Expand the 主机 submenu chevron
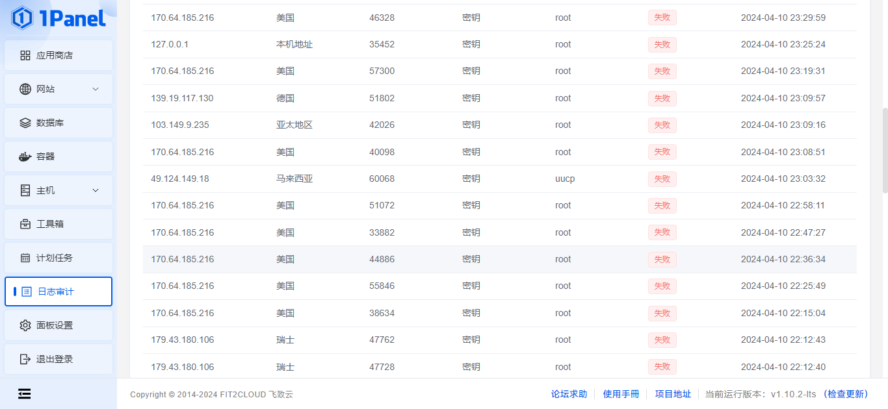Viewport: 888px width, 409px height. coord(96,190)
